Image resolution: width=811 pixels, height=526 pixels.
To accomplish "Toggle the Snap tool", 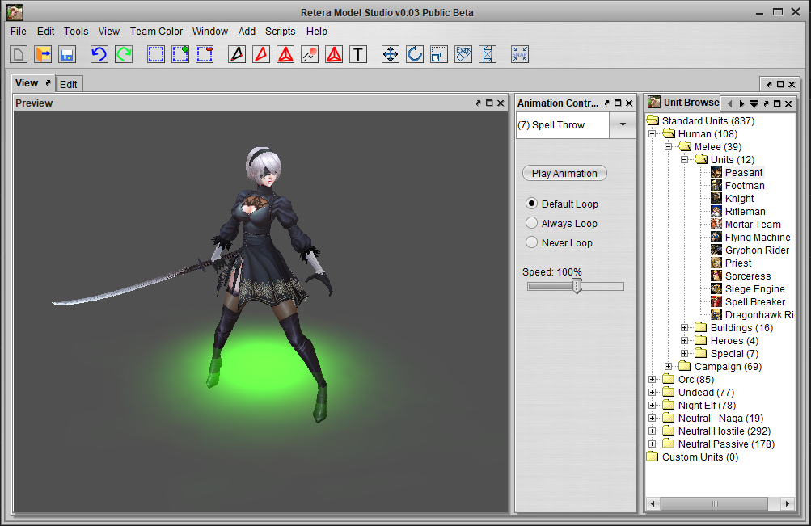I will [x=520, y=54].
